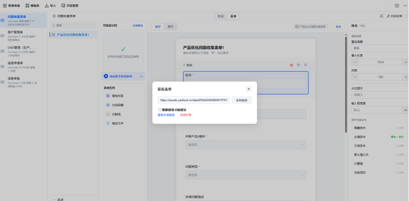Image resolution: width=409 pixels, height=201 pixels.
Task: Decrease 最大长度 with the minus button
Action: pyautogui.click(x=355, y=62)
